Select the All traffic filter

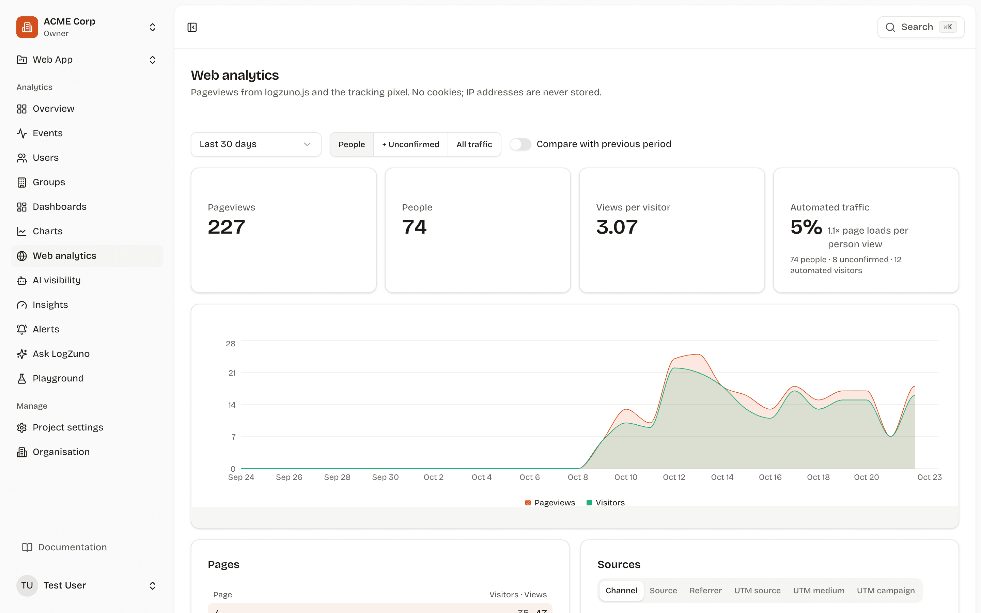point(474,144)
